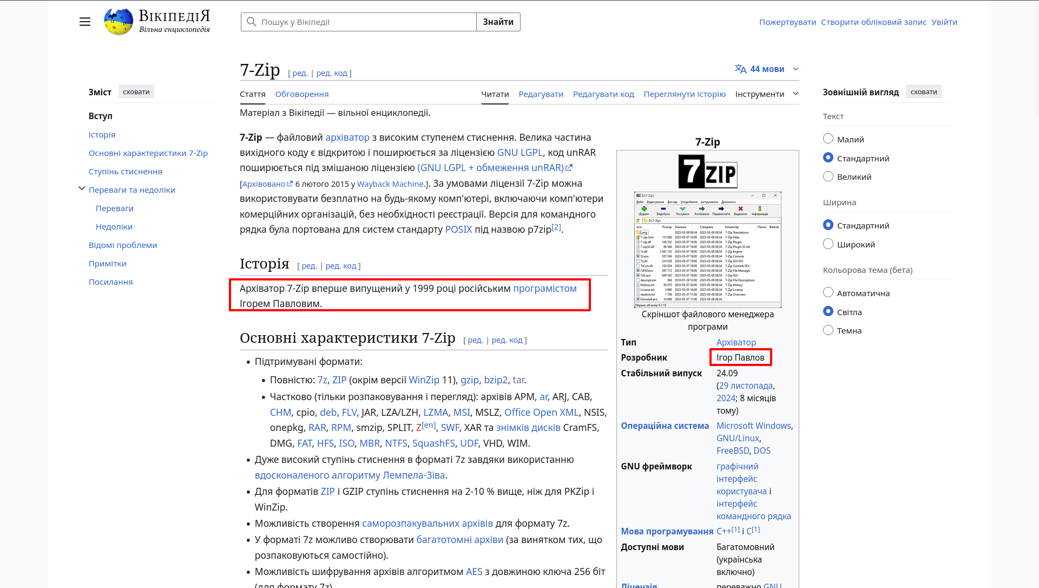Click external link icon next to Архівовано
This screenshot has width=1039, height=588.
290,184
